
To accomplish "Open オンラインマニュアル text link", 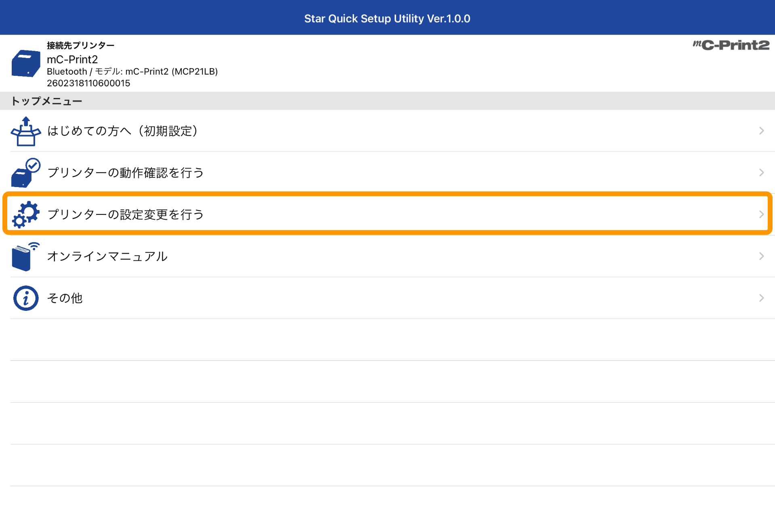I will [107, 256].
